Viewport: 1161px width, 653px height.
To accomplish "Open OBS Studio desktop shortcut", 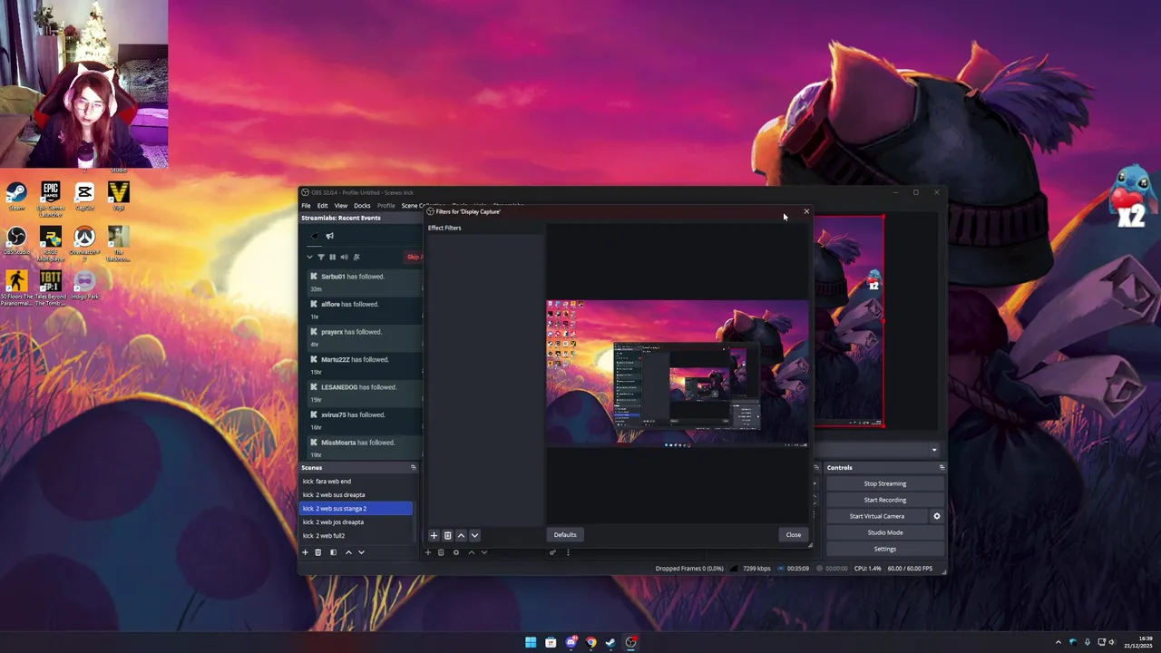I will 16,241.
